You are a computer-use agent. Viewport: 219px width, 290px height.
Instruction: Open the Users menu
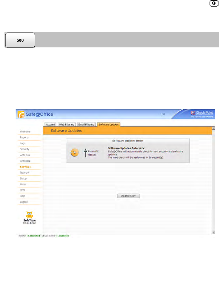pos(23,184)
